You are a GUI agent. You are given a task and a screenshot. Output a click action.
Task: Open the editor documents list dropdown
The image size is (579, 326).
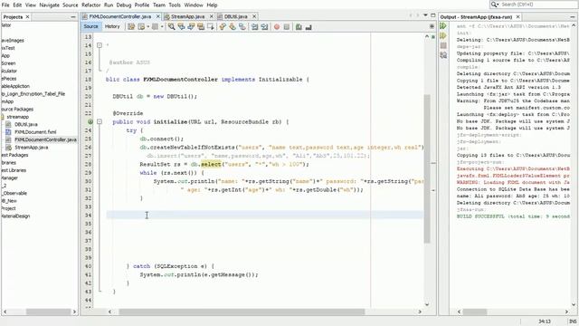coord(425,15)
